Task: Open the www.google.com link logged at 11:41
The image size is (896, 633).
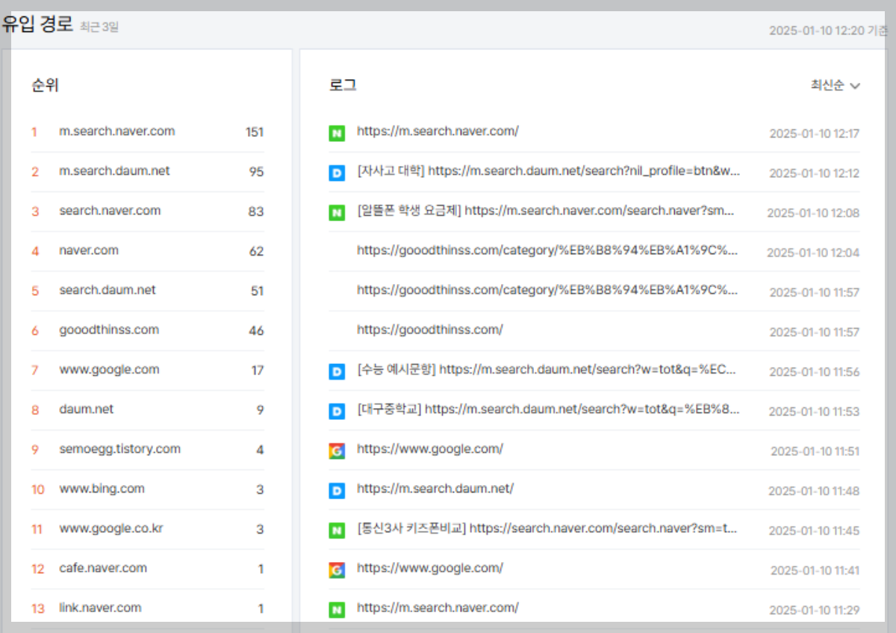Action: pyautogui.click(x=430, y=567)
